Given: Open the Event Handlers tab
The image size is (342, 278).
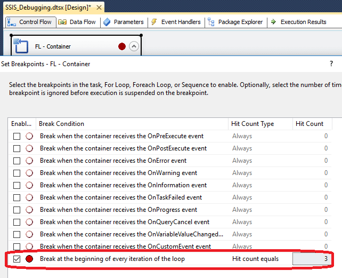Looking at the screenshot, I should pyautogui.click(x=176, y=22).
